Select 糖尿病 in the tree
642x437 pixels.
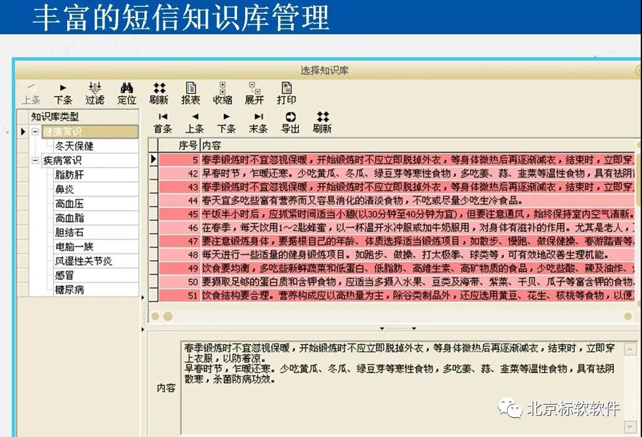coord(96,289)
